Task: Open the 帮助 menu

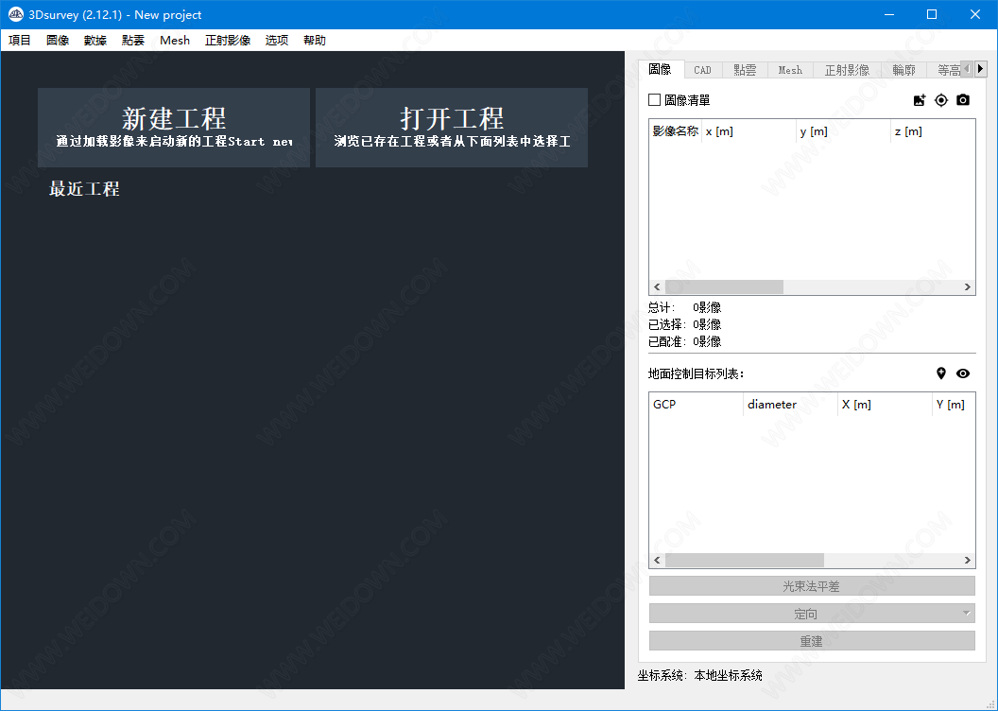Action: (x=315, y=40)
